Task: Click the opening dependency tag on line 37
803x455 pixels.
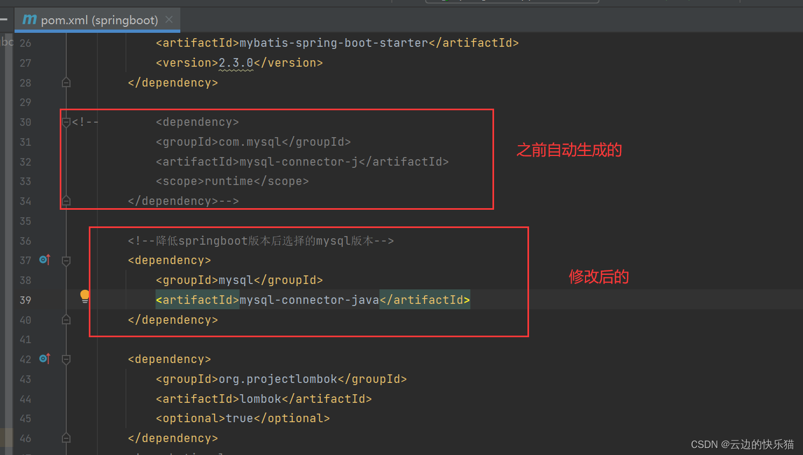Action: (x=170, y=260)
